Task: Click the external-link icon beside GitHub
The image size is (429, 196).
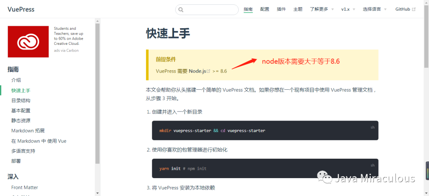Action: tap(414, 9)
